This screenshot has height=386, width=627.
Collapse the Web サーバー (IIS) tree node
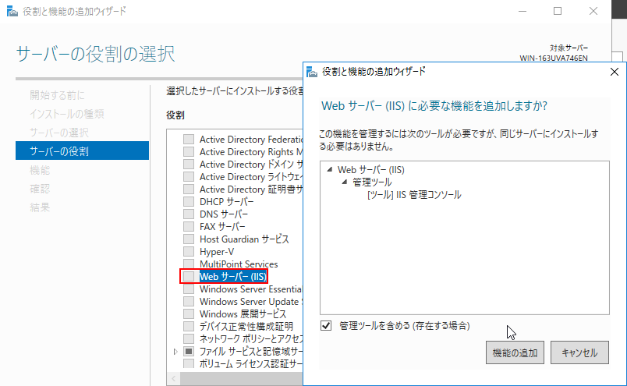click(x=330, y=170)
